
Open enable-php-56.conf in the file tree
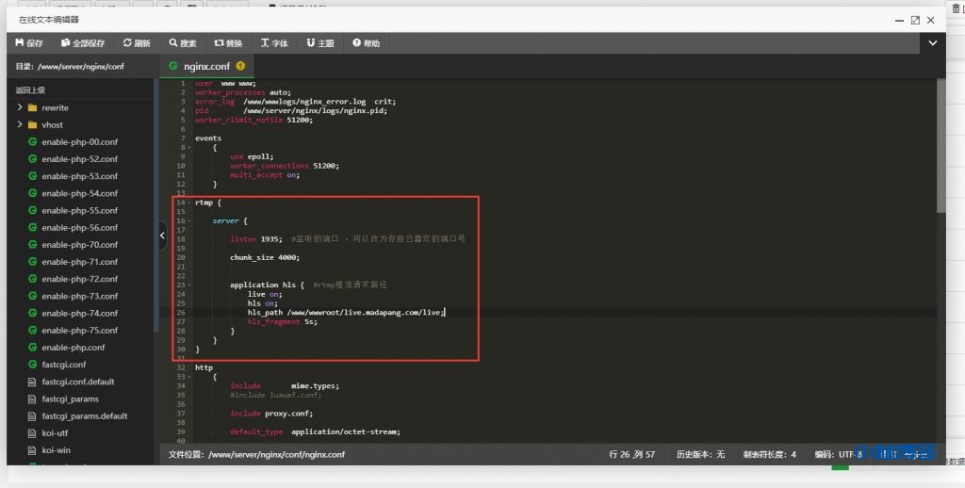tap(79, 228)
